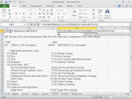Viewport: 132px width, 99px height.
Task: Click the Decrease Indent icon
Action: 40,17
